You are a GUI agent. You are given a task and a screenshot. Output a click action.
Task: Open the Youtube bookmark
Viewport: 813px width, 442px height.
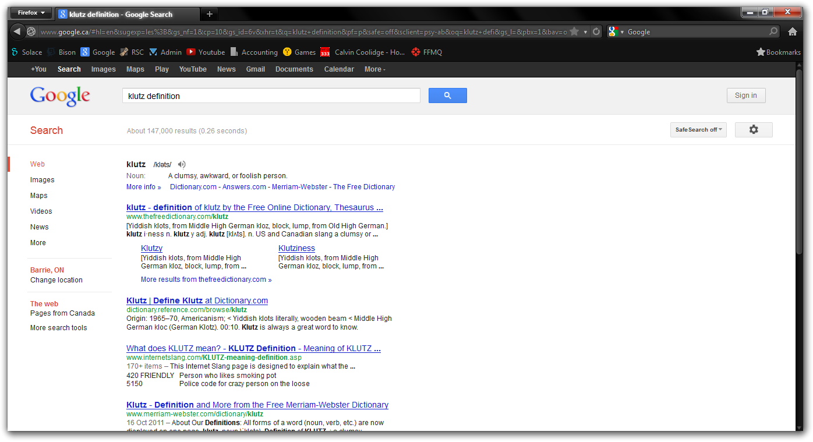[206, 52]
